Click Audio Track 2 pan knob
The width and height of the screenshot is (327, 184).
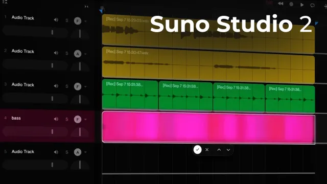tap(80, 66)
